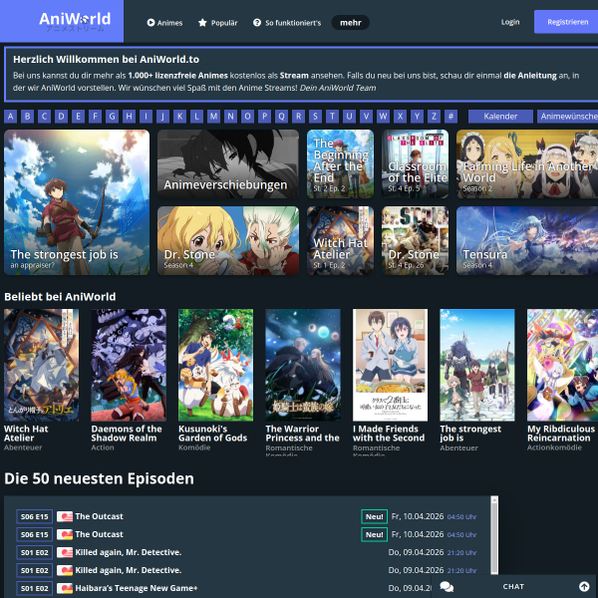598x598 pixels.
Task: Click the play icon beside Animes
Action: tap(150, 23)
